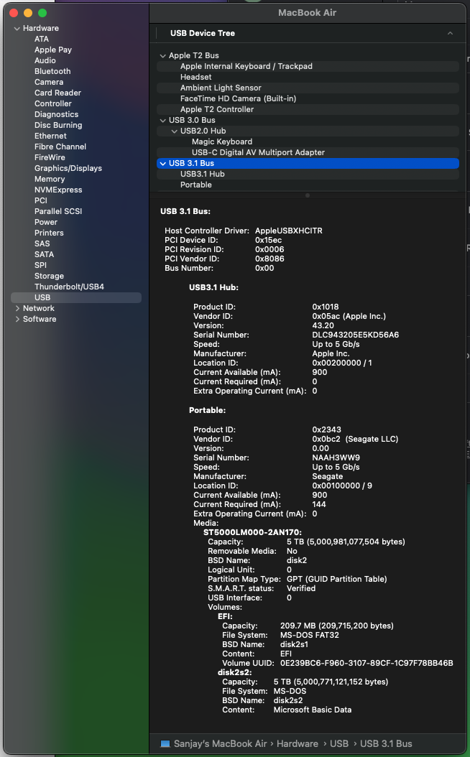Select USB-C Digital AV Multiport Adapter row
The image size is (470, 757).
click(308, 152)
